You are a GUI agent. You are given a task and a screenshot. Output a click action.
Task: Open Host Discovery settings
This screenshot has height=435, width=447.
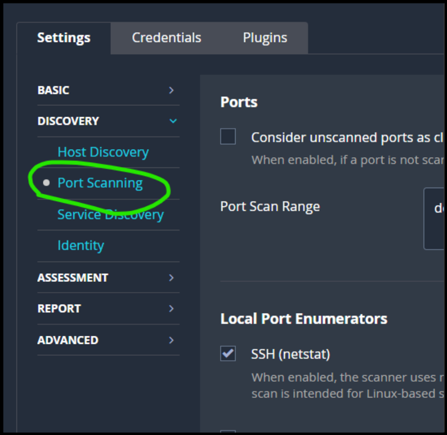tap(103, 152)
